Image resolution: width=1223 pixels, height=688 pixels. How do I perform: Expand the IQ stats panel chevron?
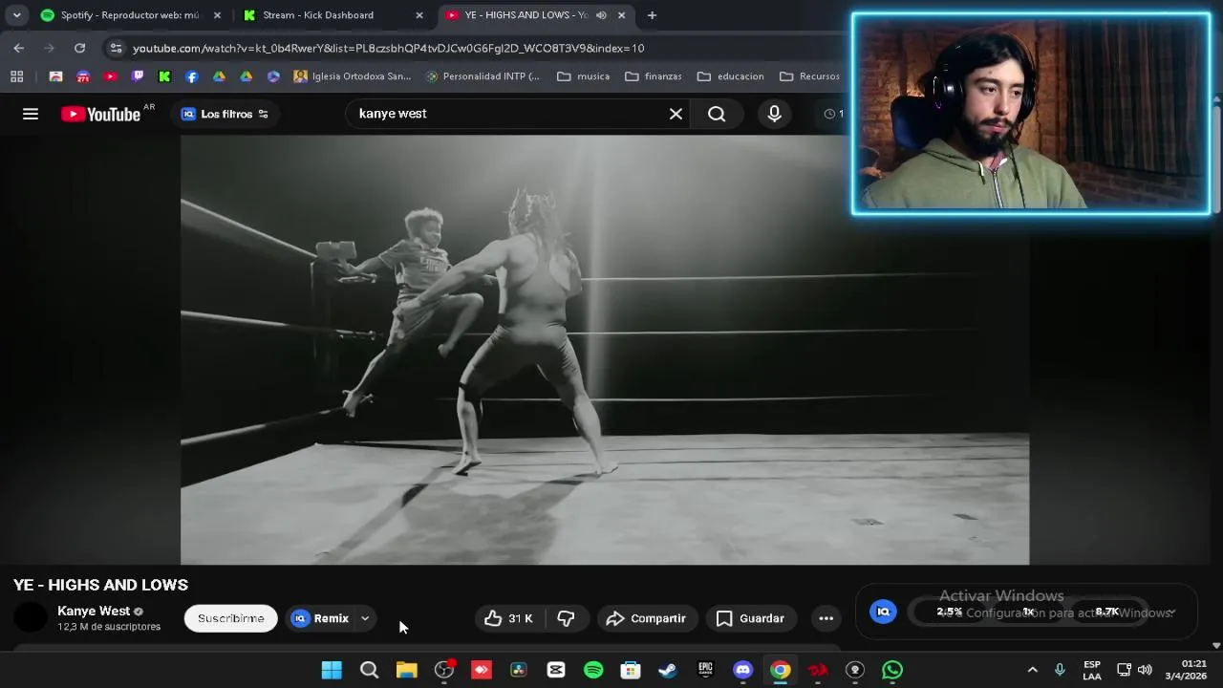[1171, 613]
